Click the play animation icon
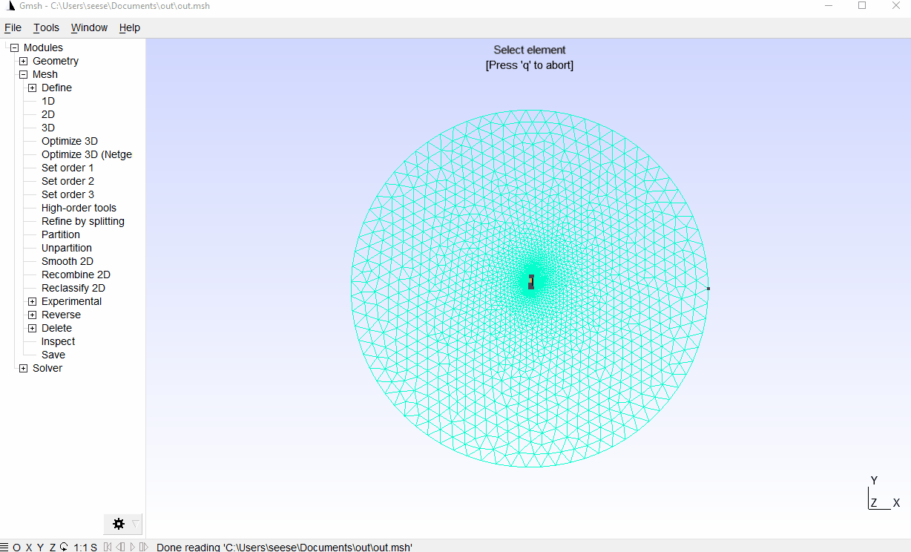Viewport: 911px width, 552px height. (x=132, y=548)
